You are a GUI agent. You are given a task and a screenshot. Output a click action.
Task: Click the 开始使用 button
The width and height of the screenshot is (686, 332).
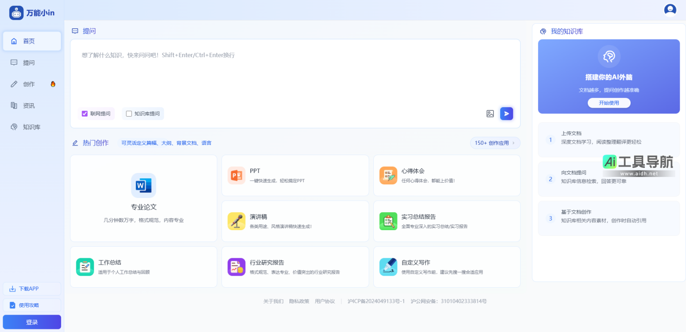point(609,103)
